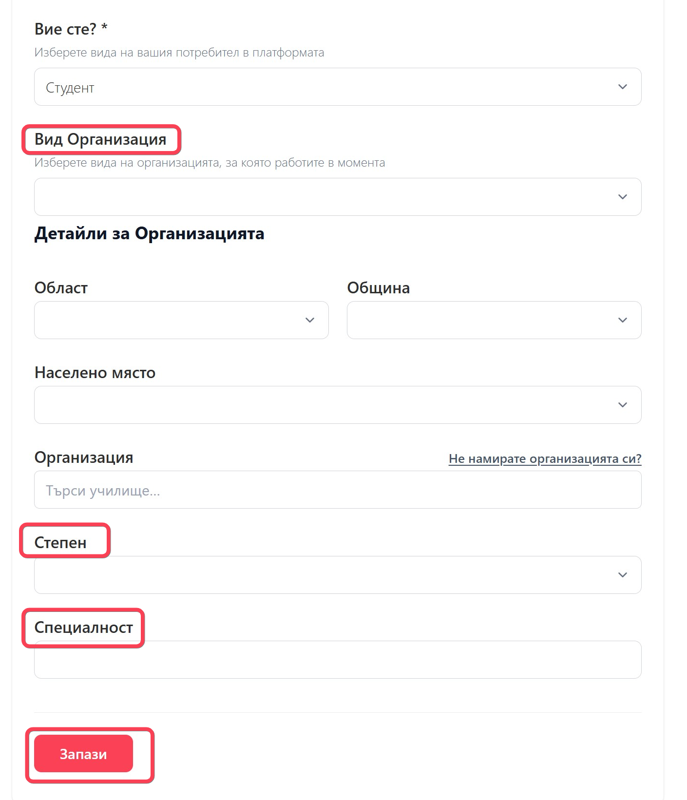
Task: Click the 'Населено място' label
Action: (95, 373)
